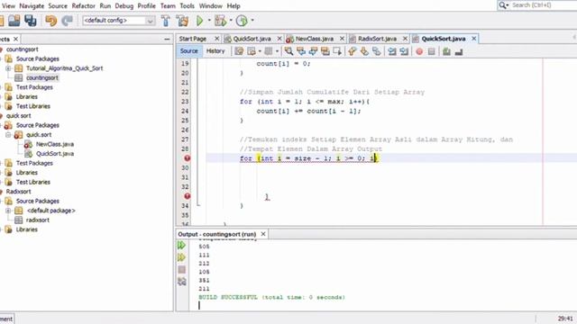Open the Window menu
577x324 pixels.
pyautogui.click(x=210, y=6)
